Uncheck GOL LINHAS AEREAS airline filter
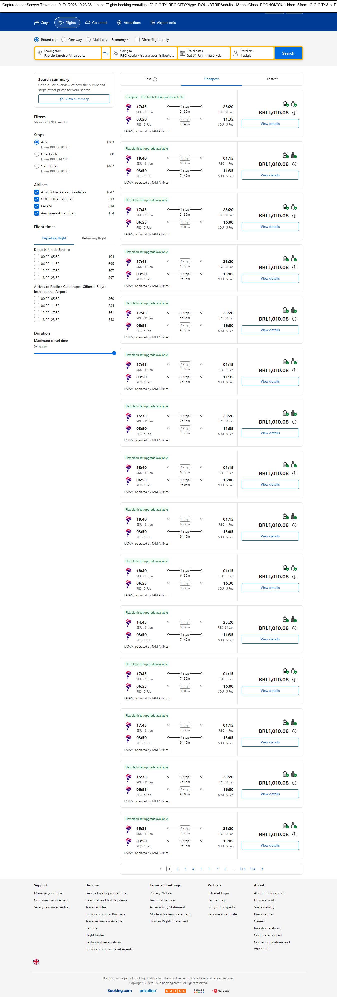The height and width of the screenshot is (997, 337). (x=37, y=199)
